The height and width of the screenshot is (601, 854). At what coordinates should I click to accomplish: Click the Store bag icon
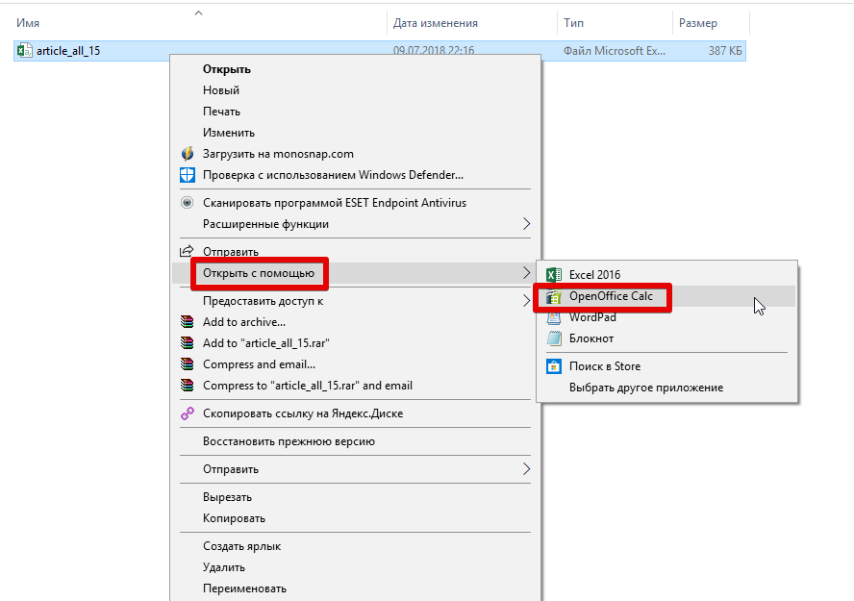[x=554, y=366]
